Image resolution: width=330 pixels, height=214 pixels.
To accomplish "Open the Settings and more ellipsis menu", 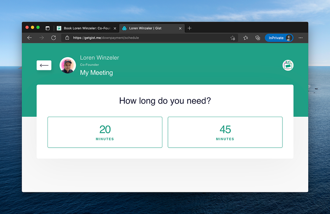I will [x=301, y=38].
